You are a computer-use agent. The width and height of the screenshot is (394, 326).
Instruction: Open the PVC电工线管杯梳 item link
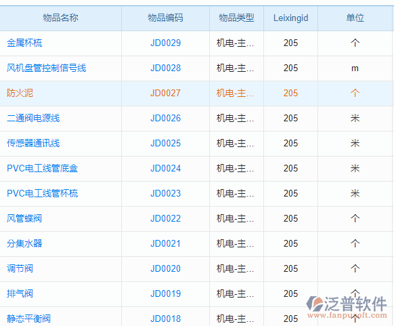42,193
